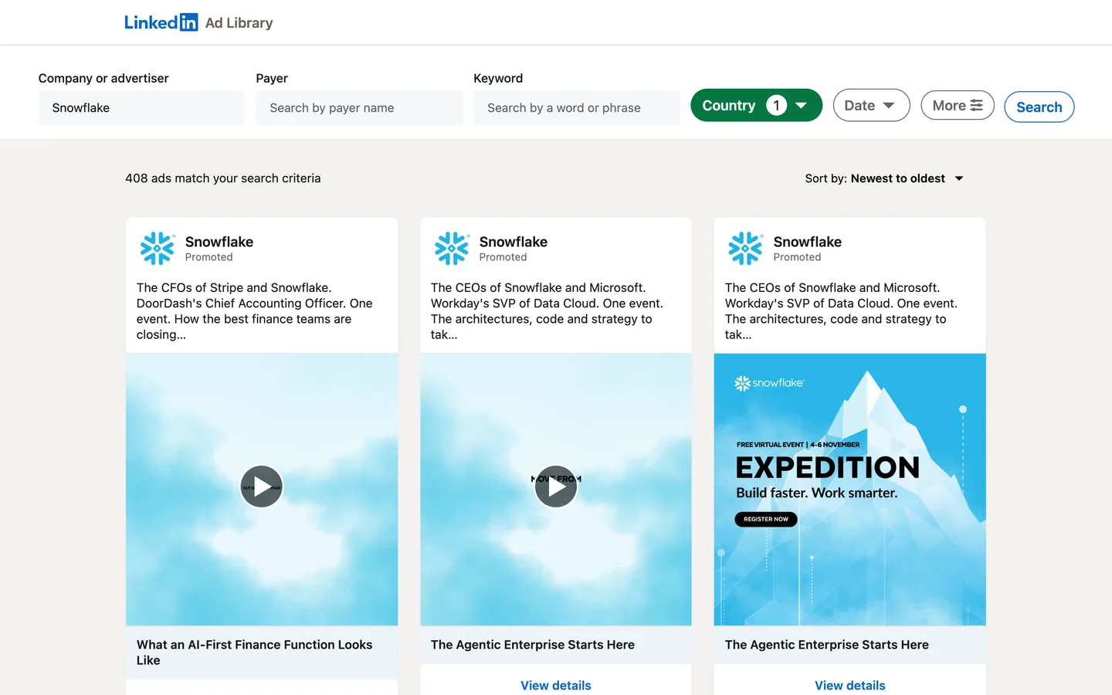Viewport: 1112px width, 695px height.
Task: Click the Search button
Action: coord(1039,107)
